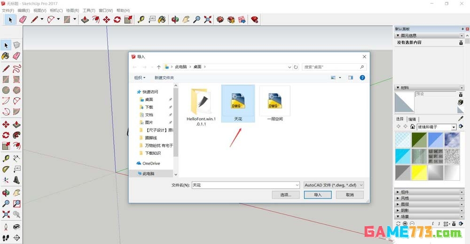Image resolution: width=470 pixels, height=244 pixels.
Task: Open the Extension Warehouse toolbar icon
Action: click(231, 20)
